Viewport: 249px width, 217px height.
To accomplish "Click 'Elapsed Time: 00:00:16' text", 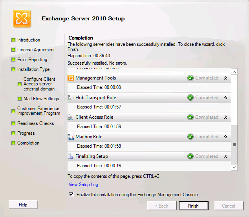I will pyautogui.click(x=99, y=166).
